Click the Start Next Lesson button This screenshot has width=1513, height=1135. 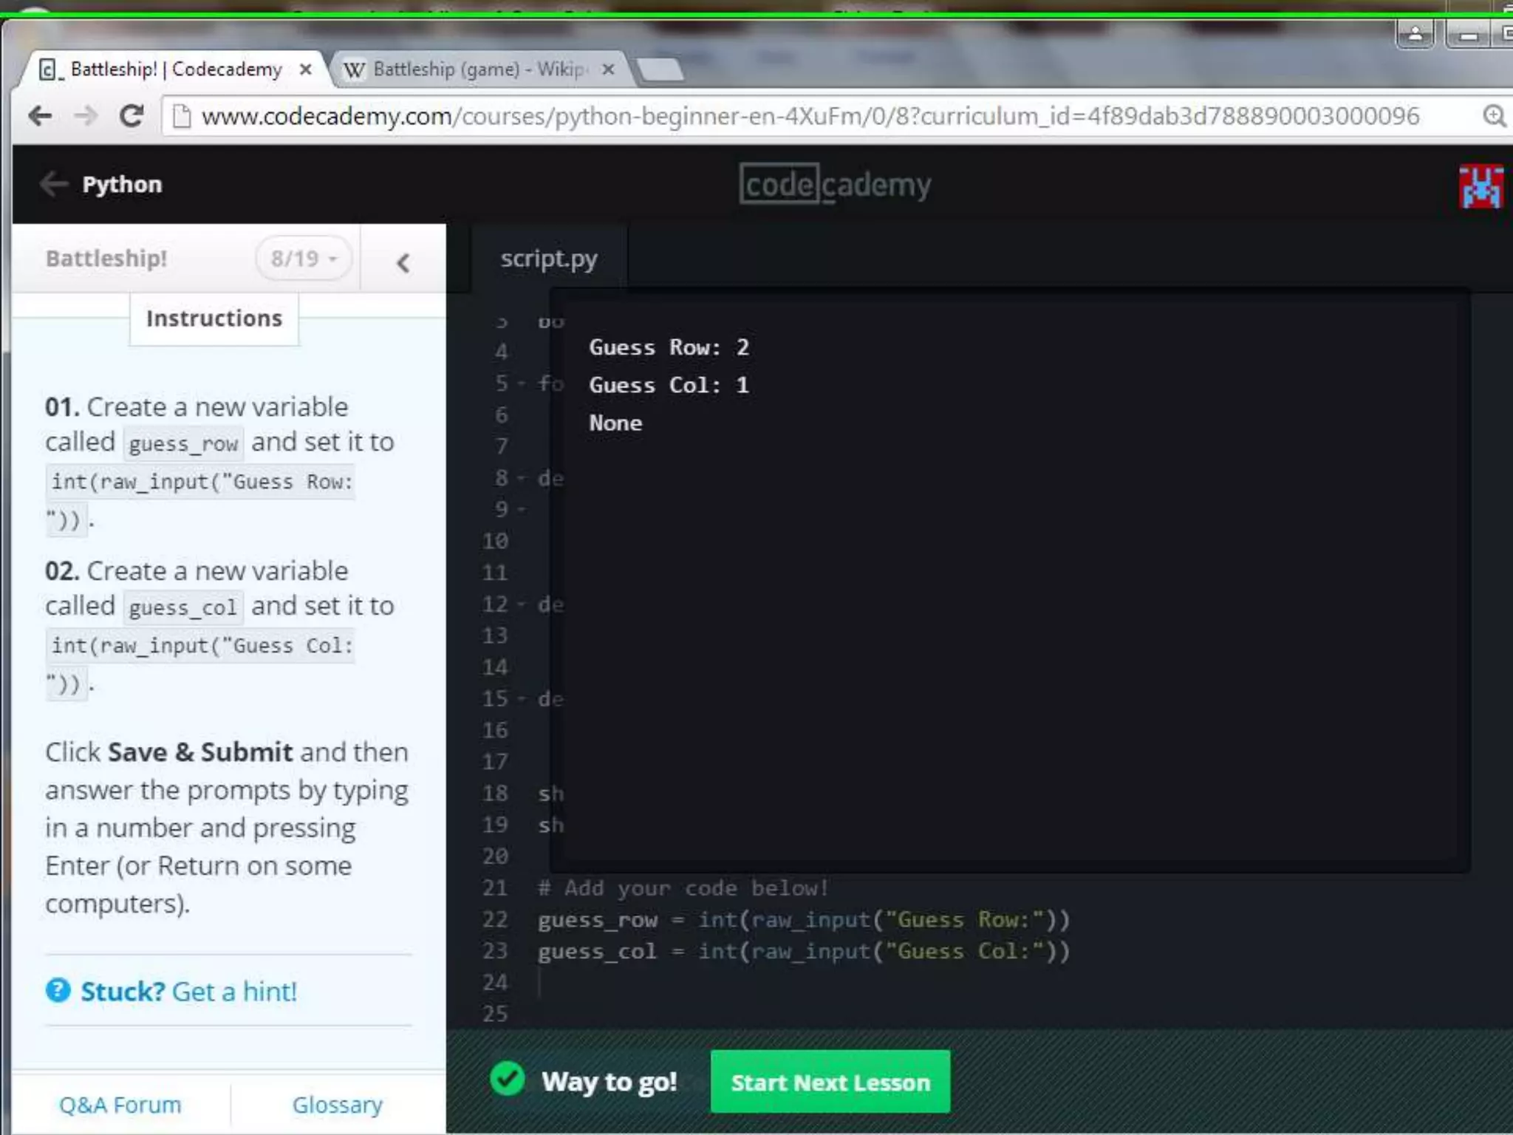(x=830, y=1082)
